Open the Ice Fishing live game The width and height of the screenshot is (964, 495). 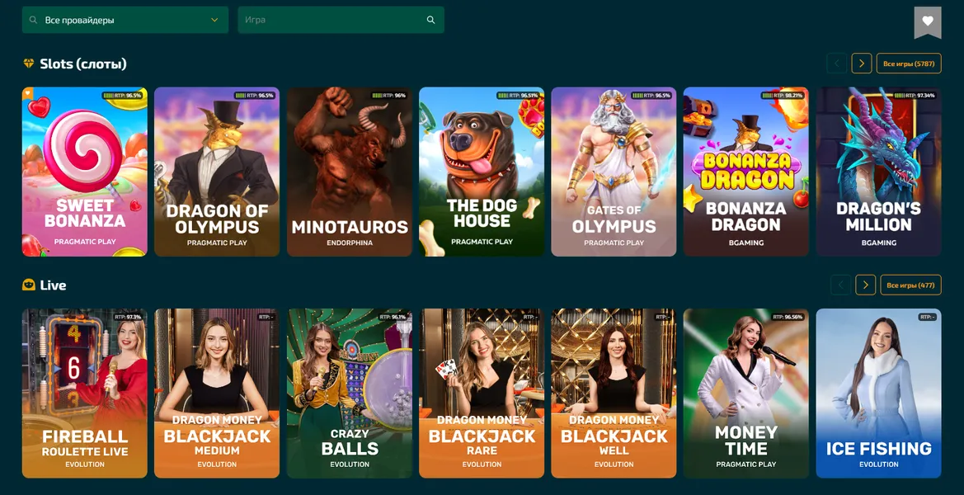click(x=878, y=393)
